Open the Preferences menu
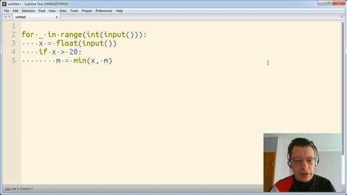Image resolution: width=347 pixels, height=195 pixels. click(104, 11)
